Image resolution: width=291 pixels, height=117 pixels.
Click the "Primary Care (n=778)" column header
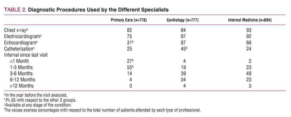[128, 20]
